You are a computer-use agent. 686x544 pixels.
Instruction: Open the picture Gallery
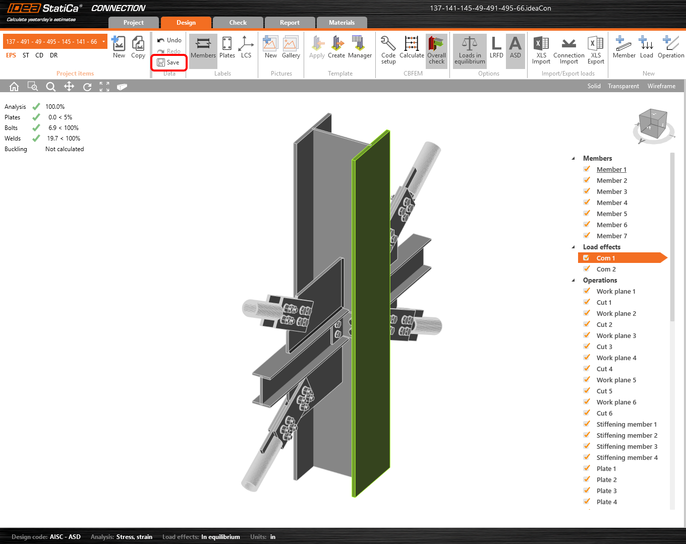[x=291, y=48]
